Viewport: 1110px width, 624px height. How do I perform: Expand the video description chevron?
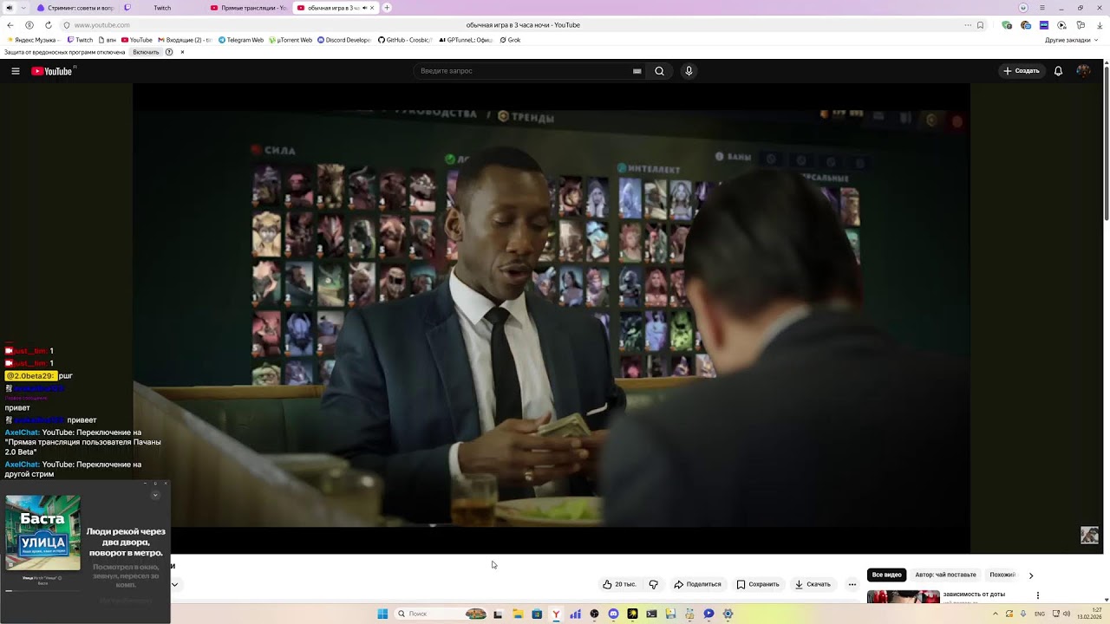tap(174, 584)
